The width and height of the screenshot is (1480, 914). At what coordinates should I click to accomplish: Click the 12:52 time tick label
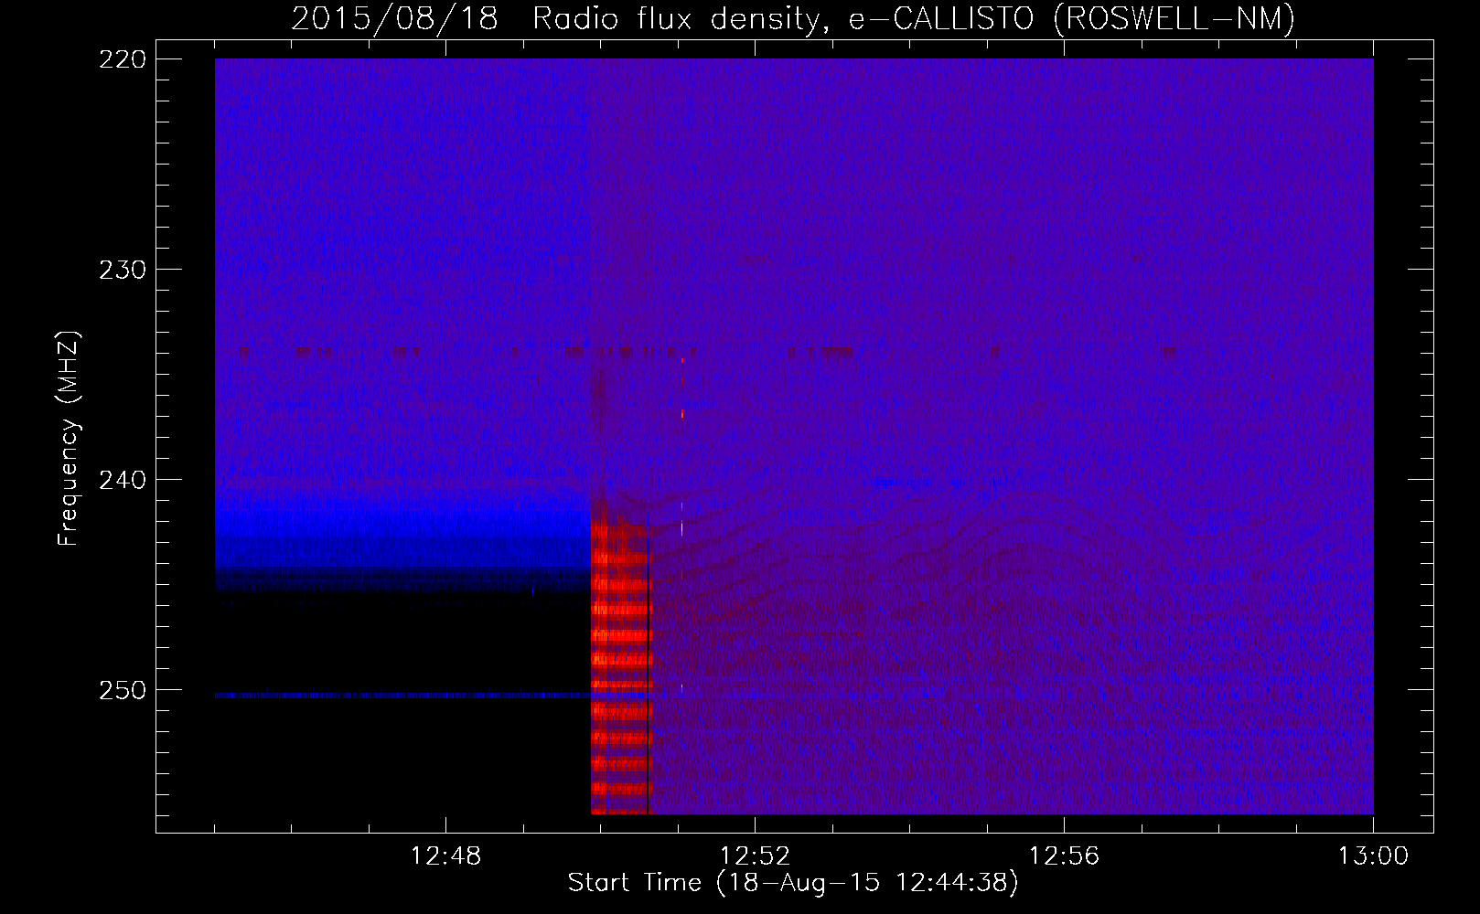[x=755, y=856]
